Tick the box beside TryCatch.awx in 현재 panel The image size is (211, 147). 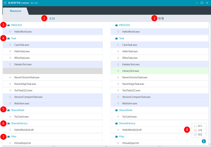coord(118,117)
